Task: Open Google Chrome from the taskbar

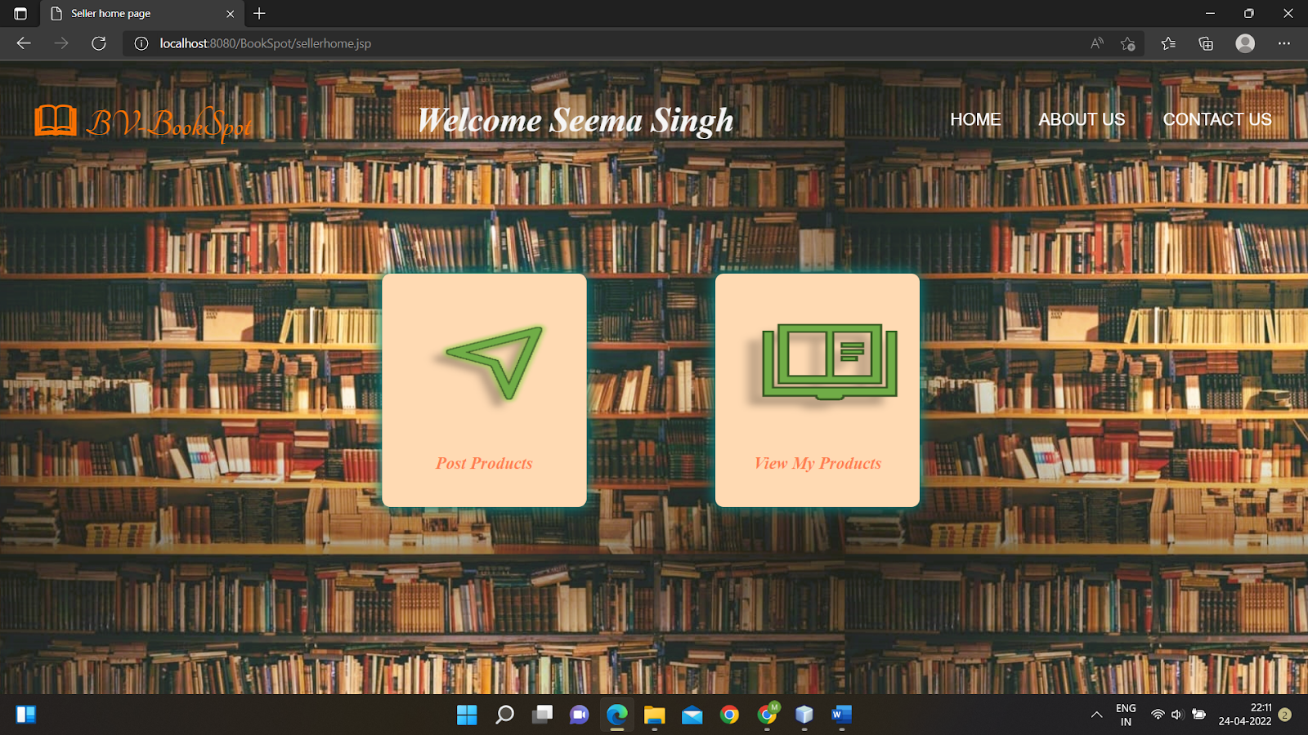Action: (729, 715)
